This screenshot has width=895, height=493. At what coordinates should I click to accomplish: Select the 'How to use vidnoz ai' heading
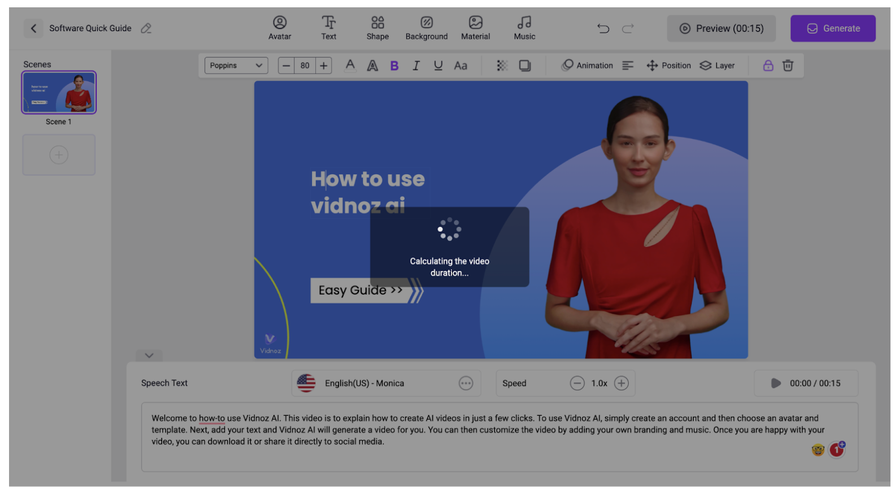click(x=368, y=192)
